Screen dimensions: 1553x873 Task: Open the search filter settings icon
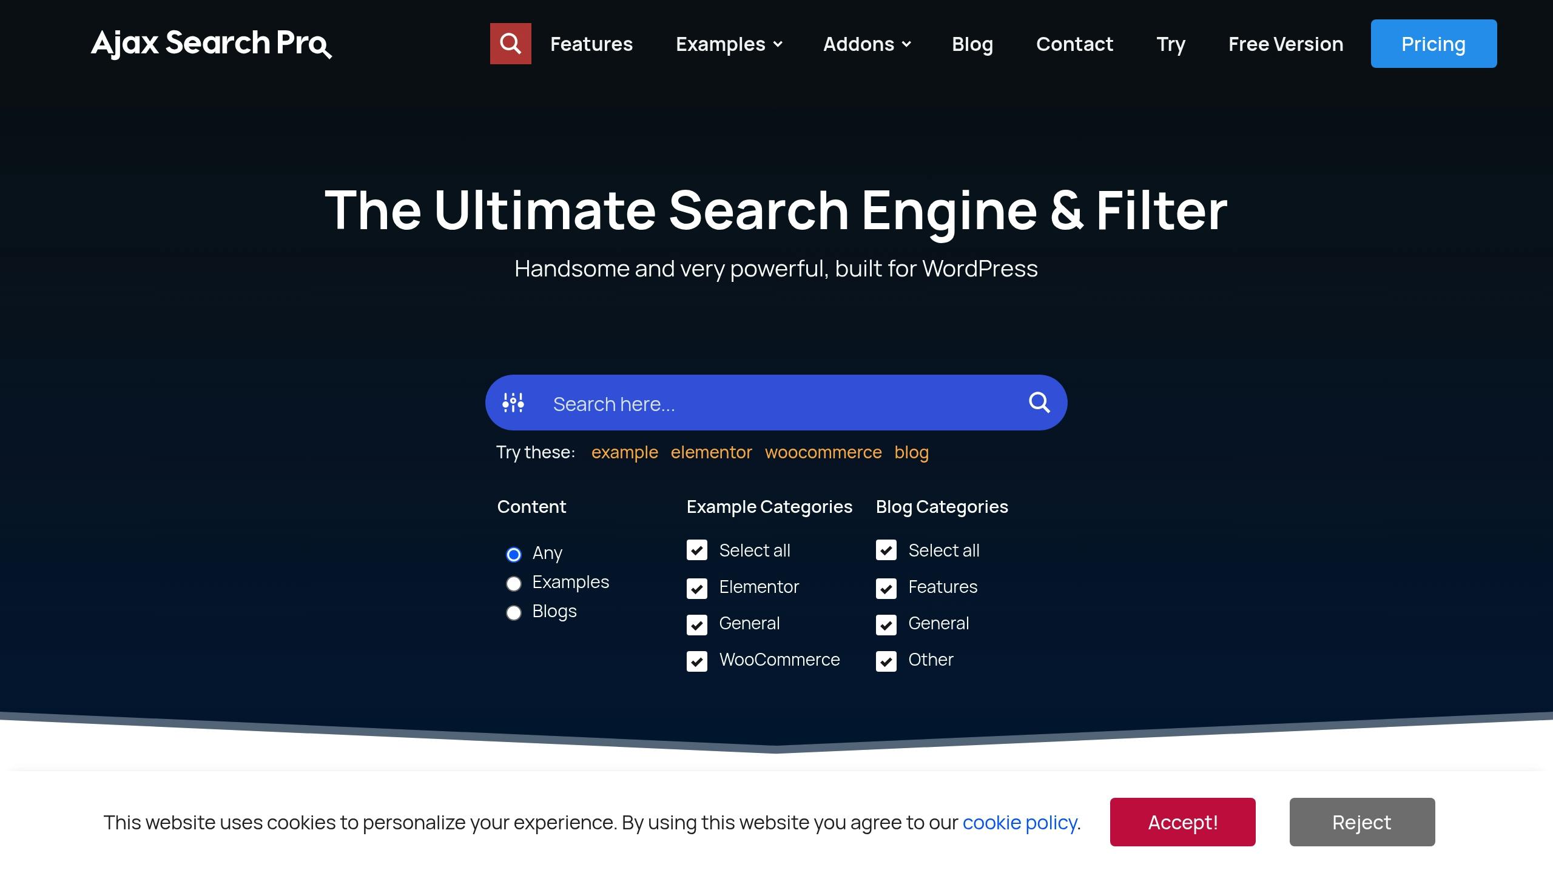click(x=513, y=403)
